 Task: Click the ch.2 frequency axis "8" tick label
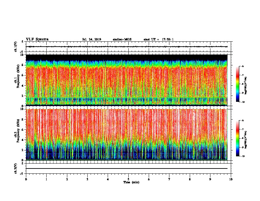tap(23, 120)
